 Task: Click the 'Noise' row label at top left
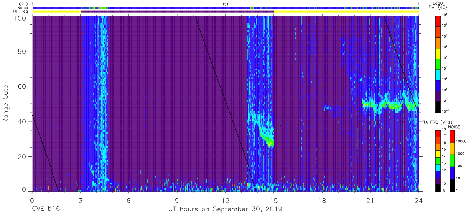coord(23,8)
